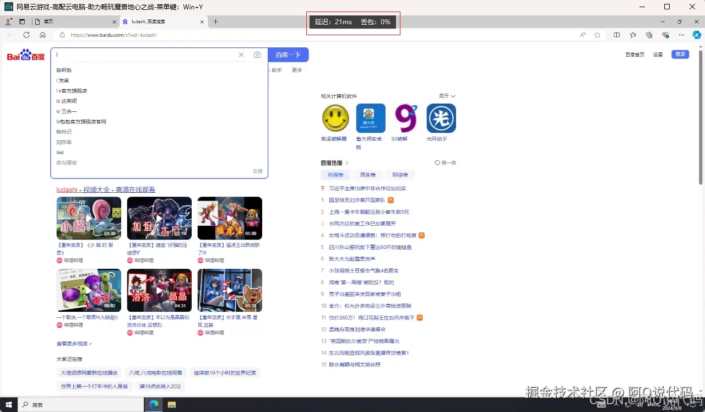This screenshot has height=412, width=705.
Task: Open the 更多 search category menu
Action: pyautogui.click(x=297, y=70)
